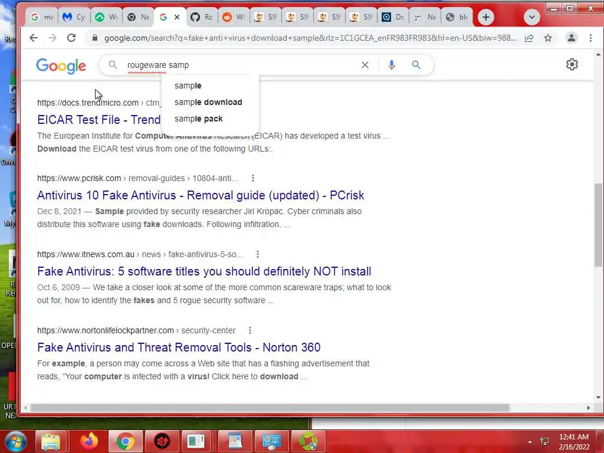
Task: Open the Control Panel taskbar icon
Action: tap(271, 441)
